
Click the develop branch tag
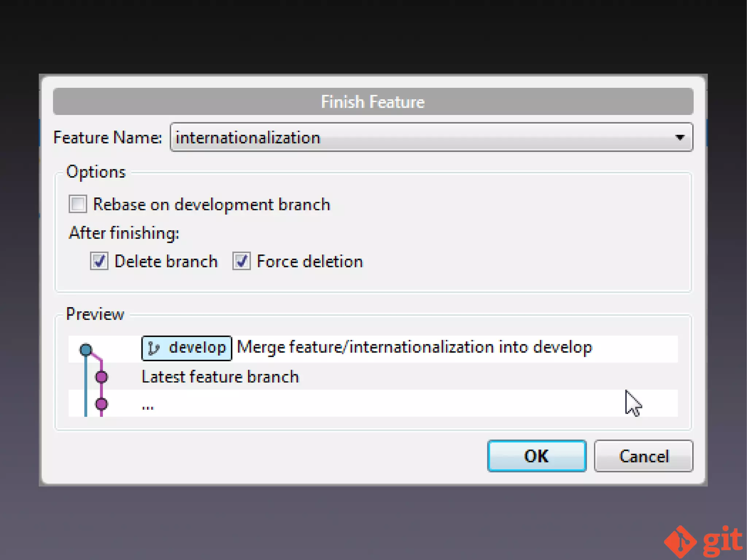pyautogui.click(x=186, y=348)
